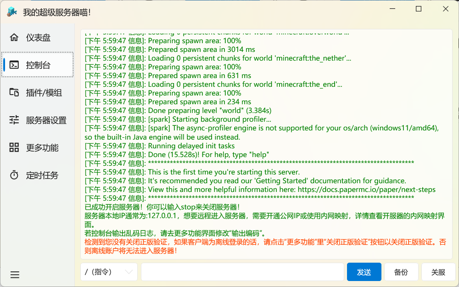Minimize the server manager window
The height and width of the screenshot is (287, 459).
[392, 8]
